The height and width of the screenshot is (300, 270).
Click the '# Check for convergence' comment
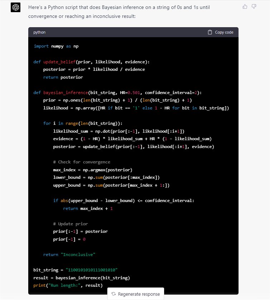click(82, 162)
